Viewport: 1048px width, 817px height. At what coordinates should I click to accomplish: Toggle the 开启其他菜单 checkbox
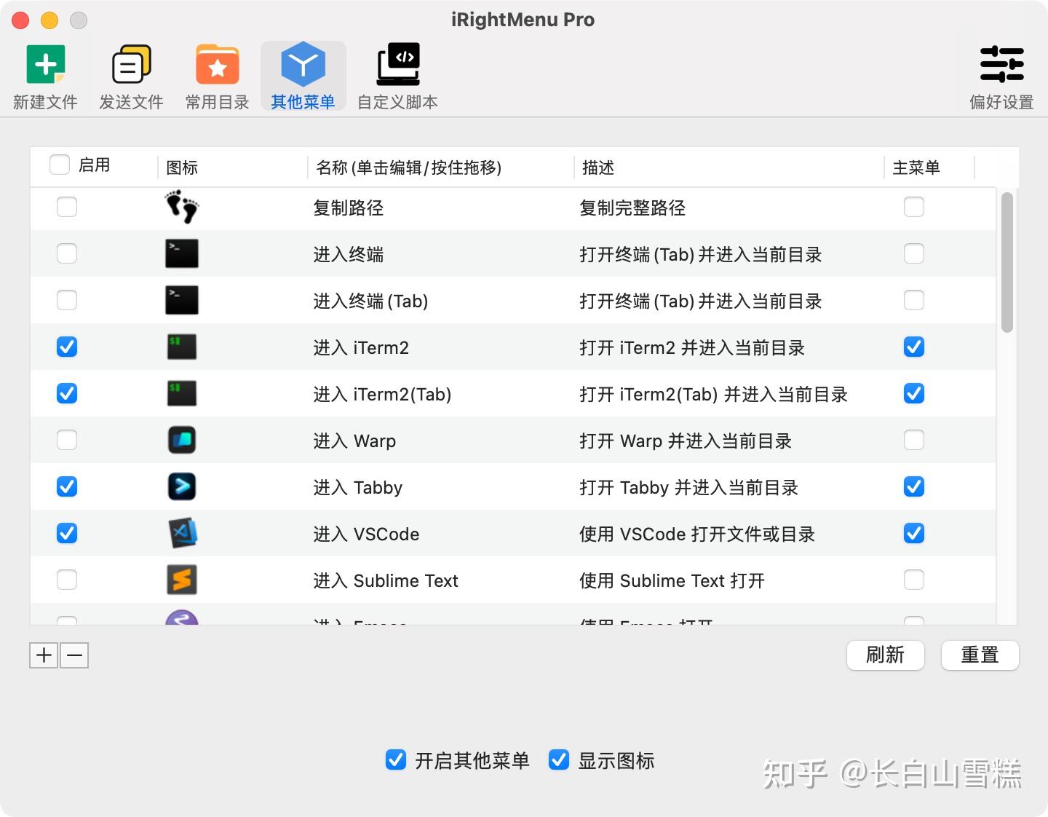click(396, 759)
